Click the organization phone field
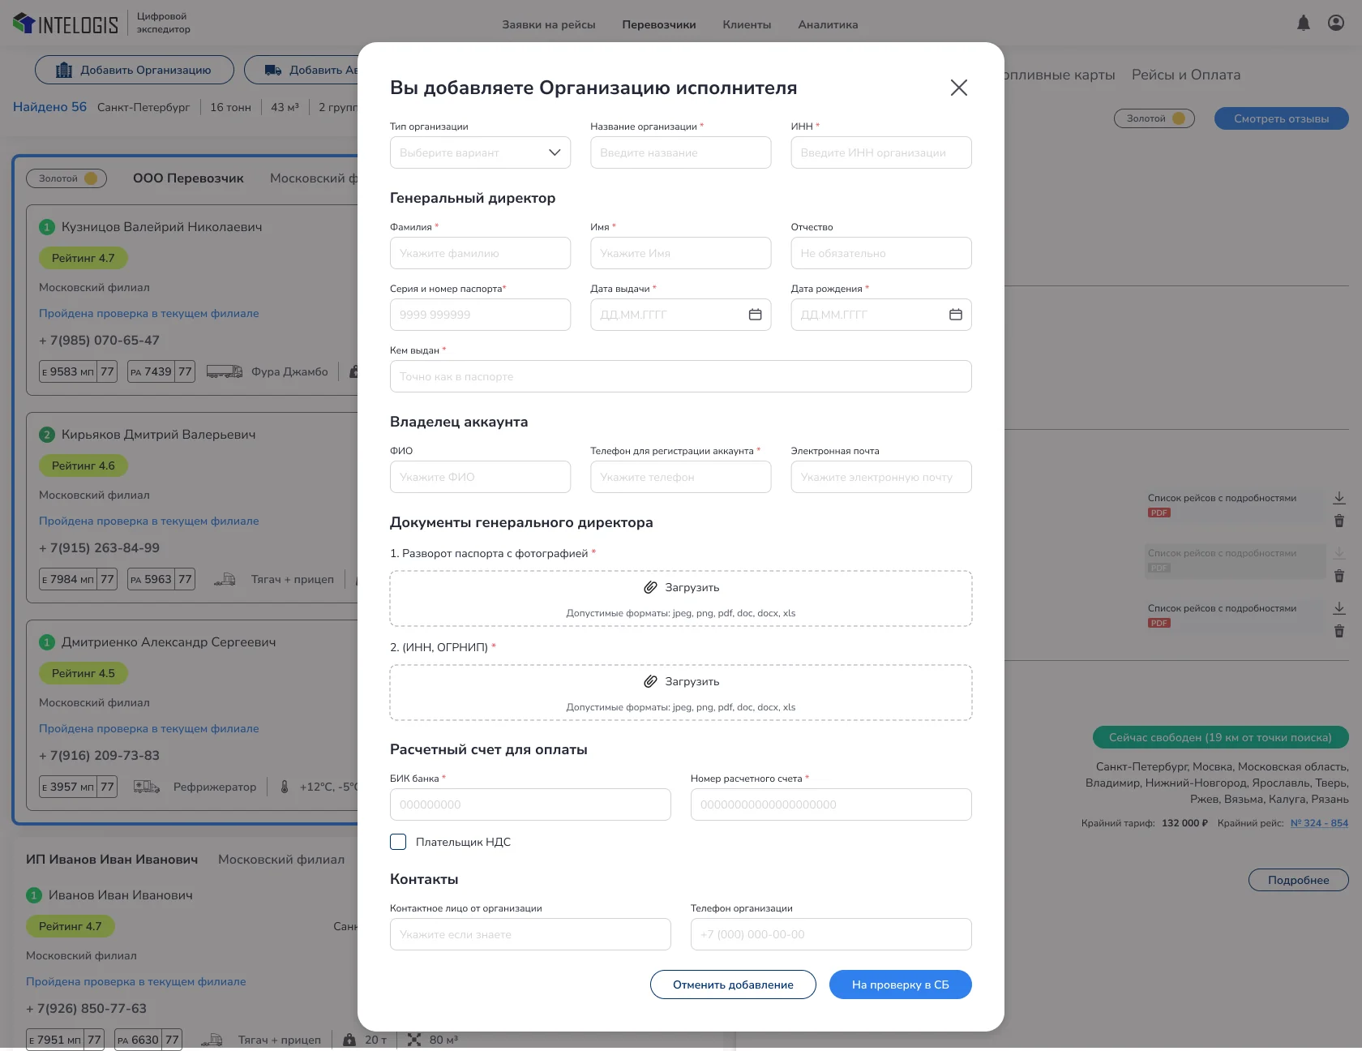The image size is (1362, 1051). [x=831, y=934]
